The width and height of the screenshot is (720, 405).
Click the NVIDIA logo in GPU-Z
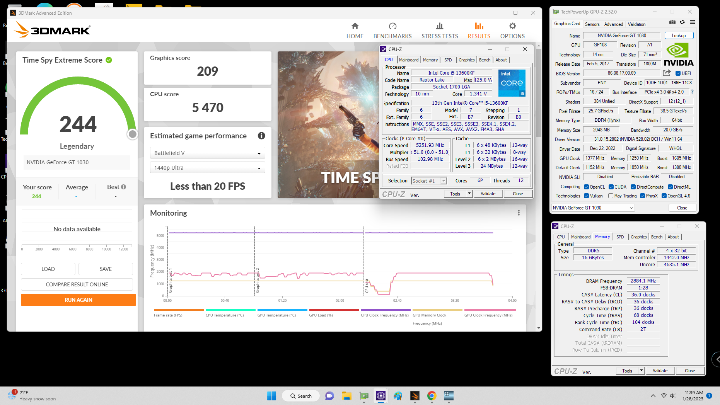tap(679, 54)
